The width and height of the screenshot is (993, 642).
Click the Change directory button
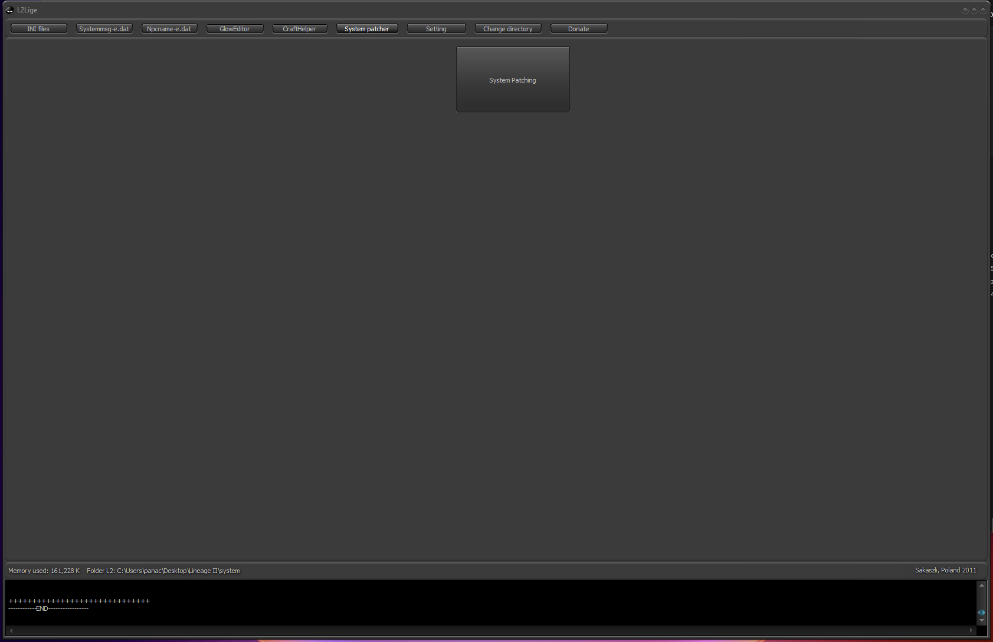click(507, 29)
